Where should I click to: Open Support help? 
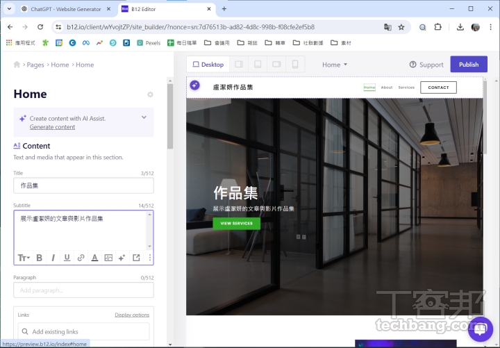pos(426,65)
